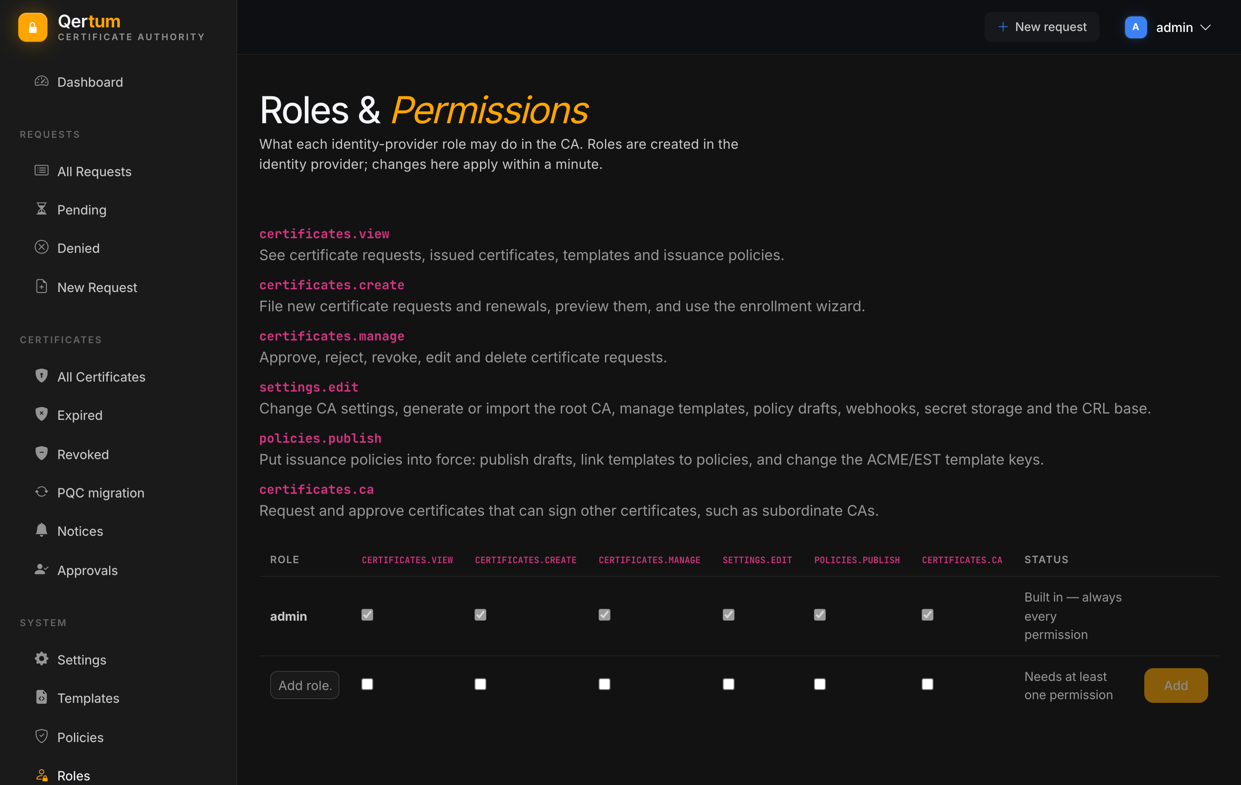Click the plus icon in New request
Viewport: 1241px width, 785px height.
pyautogui.click(x=1002, y=27)
